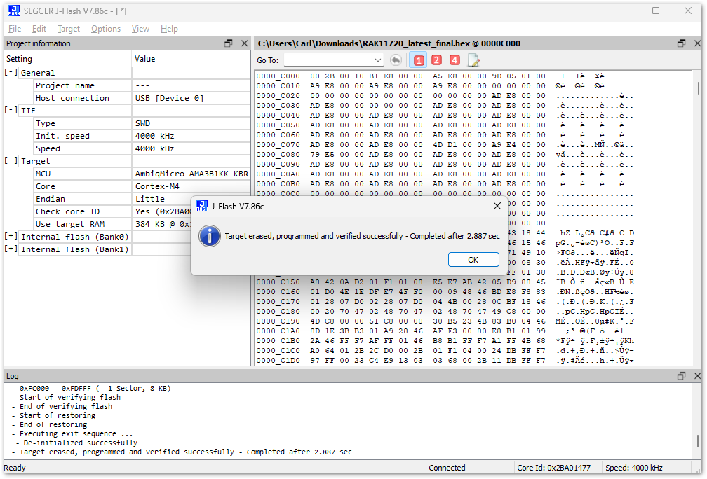
Task: Maximize the SEGGER J-Flash window
Action: point(656,11)
